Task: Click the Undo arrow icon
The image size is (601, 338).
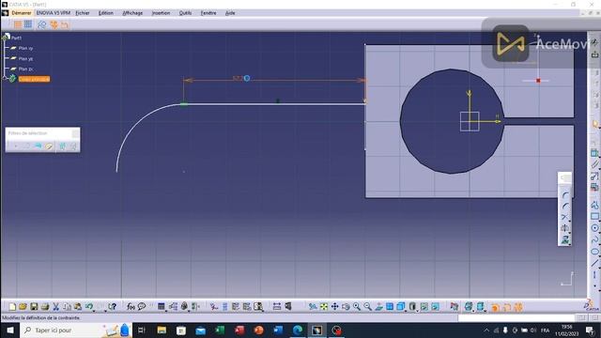Action: click(89, 307)
